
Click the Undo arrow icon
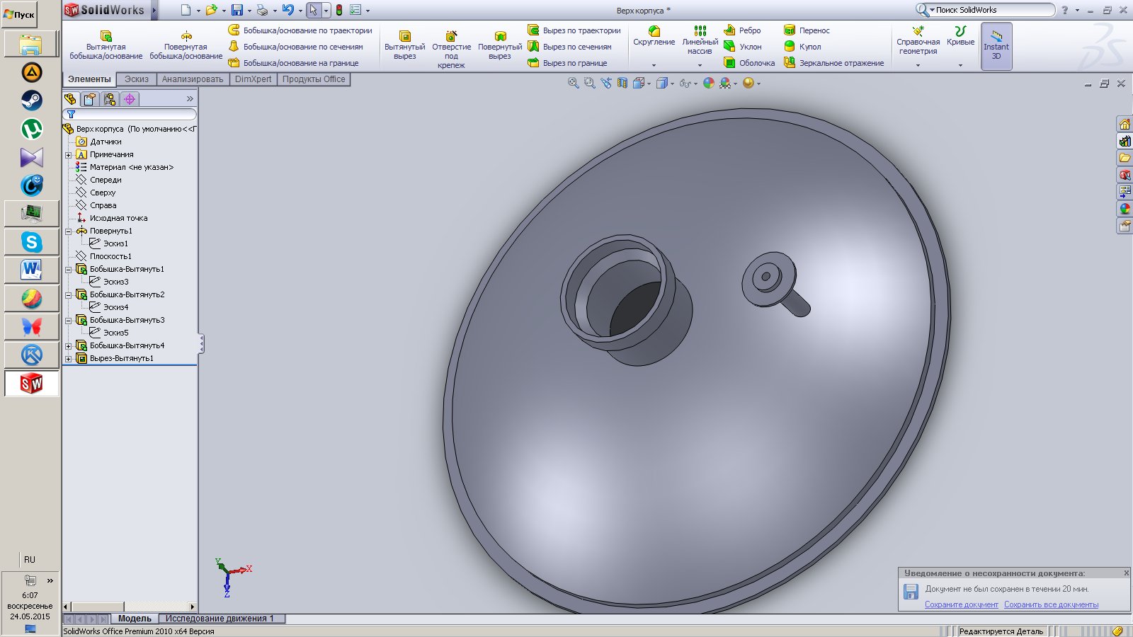coord(287,10)
